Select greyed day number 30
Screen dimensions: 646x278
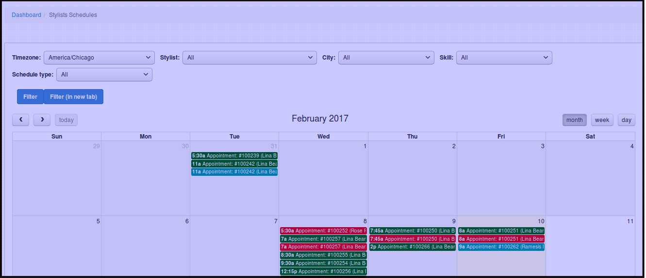[185, 146]
